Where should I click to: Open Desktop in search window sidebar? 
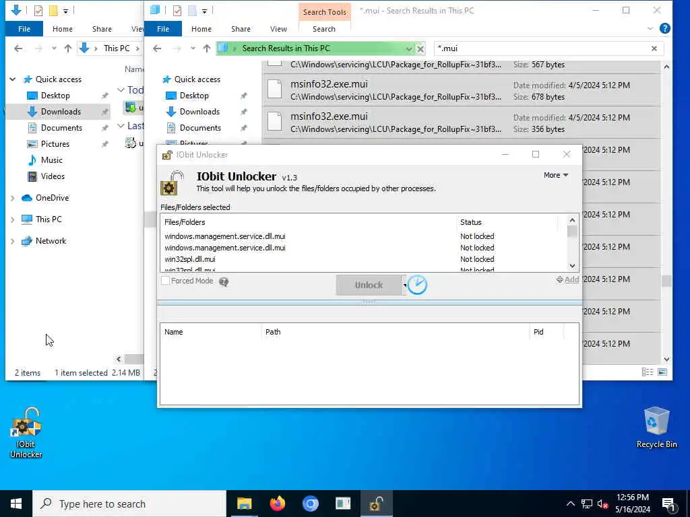click(x=194, y=96)
